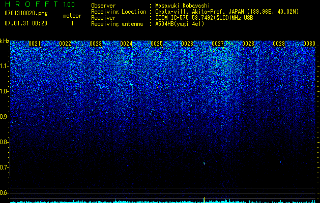This screenshot has height=203, width=320.
Task: Click the 0027 time marker
Action: pyautogui.click(x=218, y=44)
